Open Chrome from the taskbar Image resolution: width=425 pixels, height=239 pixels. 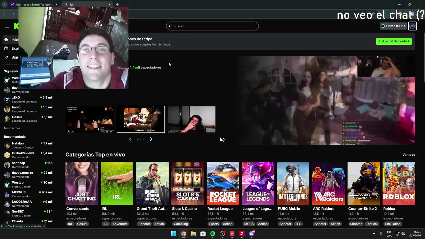pyautogui.click(x=183, y=234)
